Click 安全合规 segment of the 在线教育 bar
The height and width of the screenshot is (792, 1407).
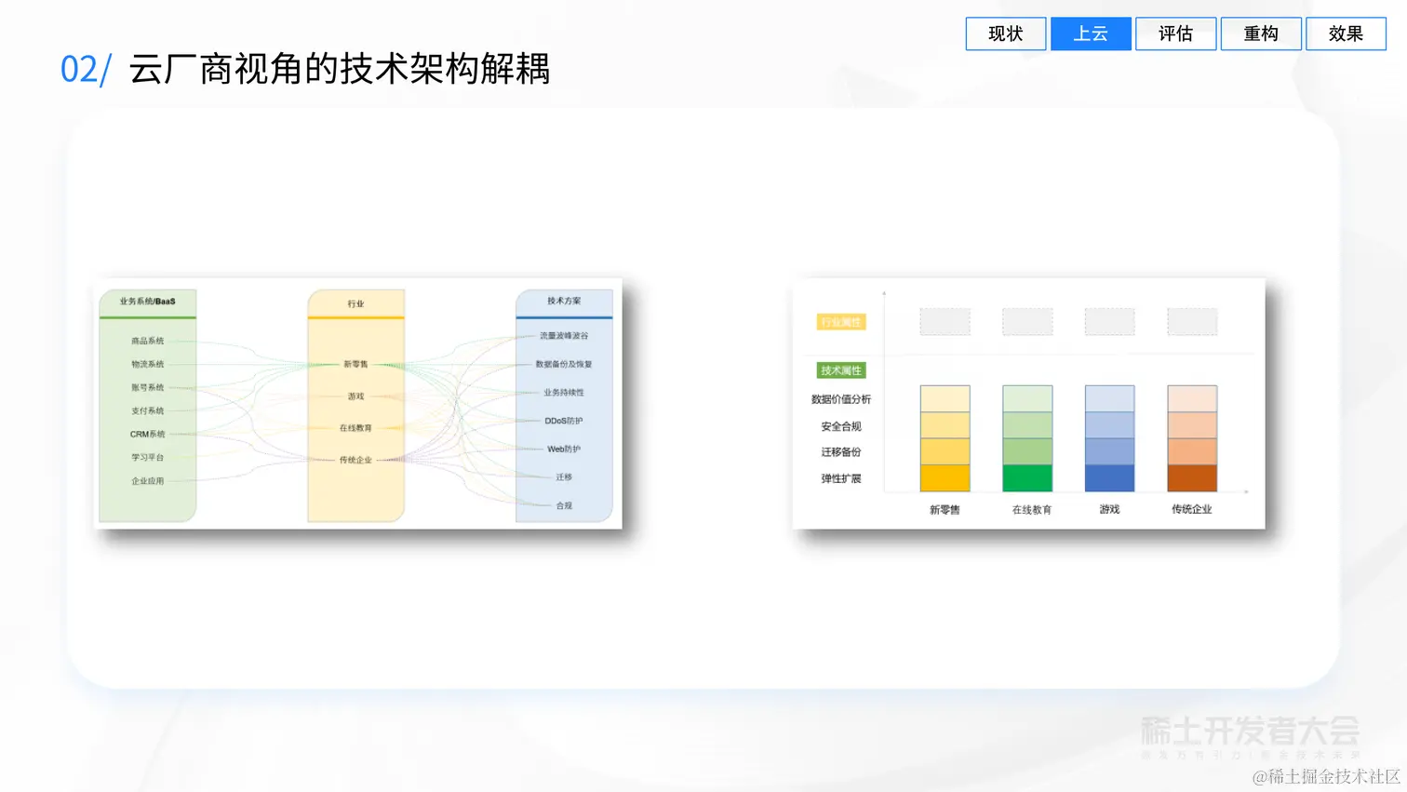pos(1027,425)
